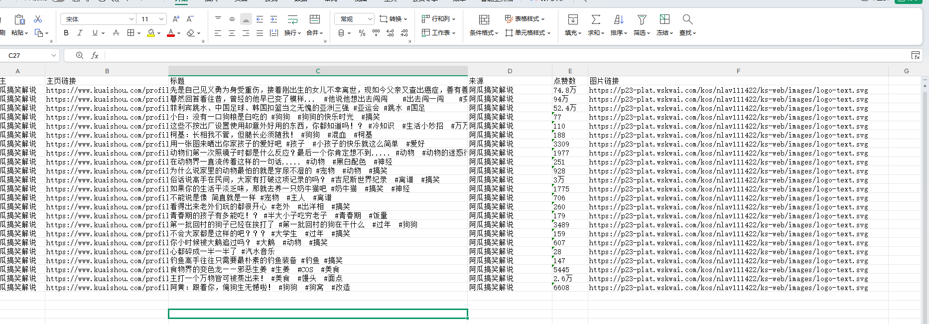
Task: Toggle bottom vertical alignment
Action: point(246,19)
